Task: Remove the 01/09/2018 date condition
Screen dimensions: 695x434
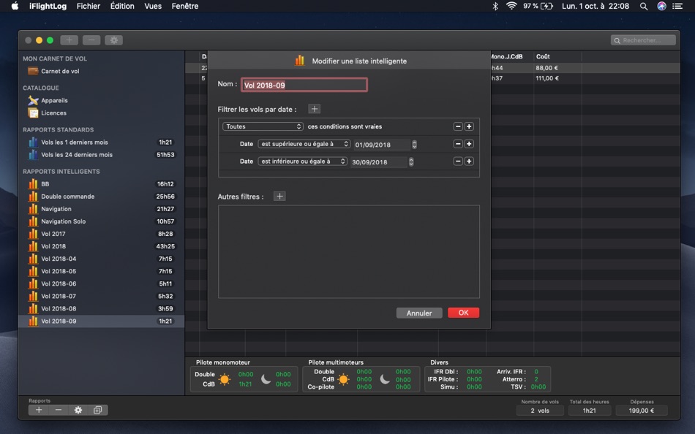Action: (x=458, y=144)
